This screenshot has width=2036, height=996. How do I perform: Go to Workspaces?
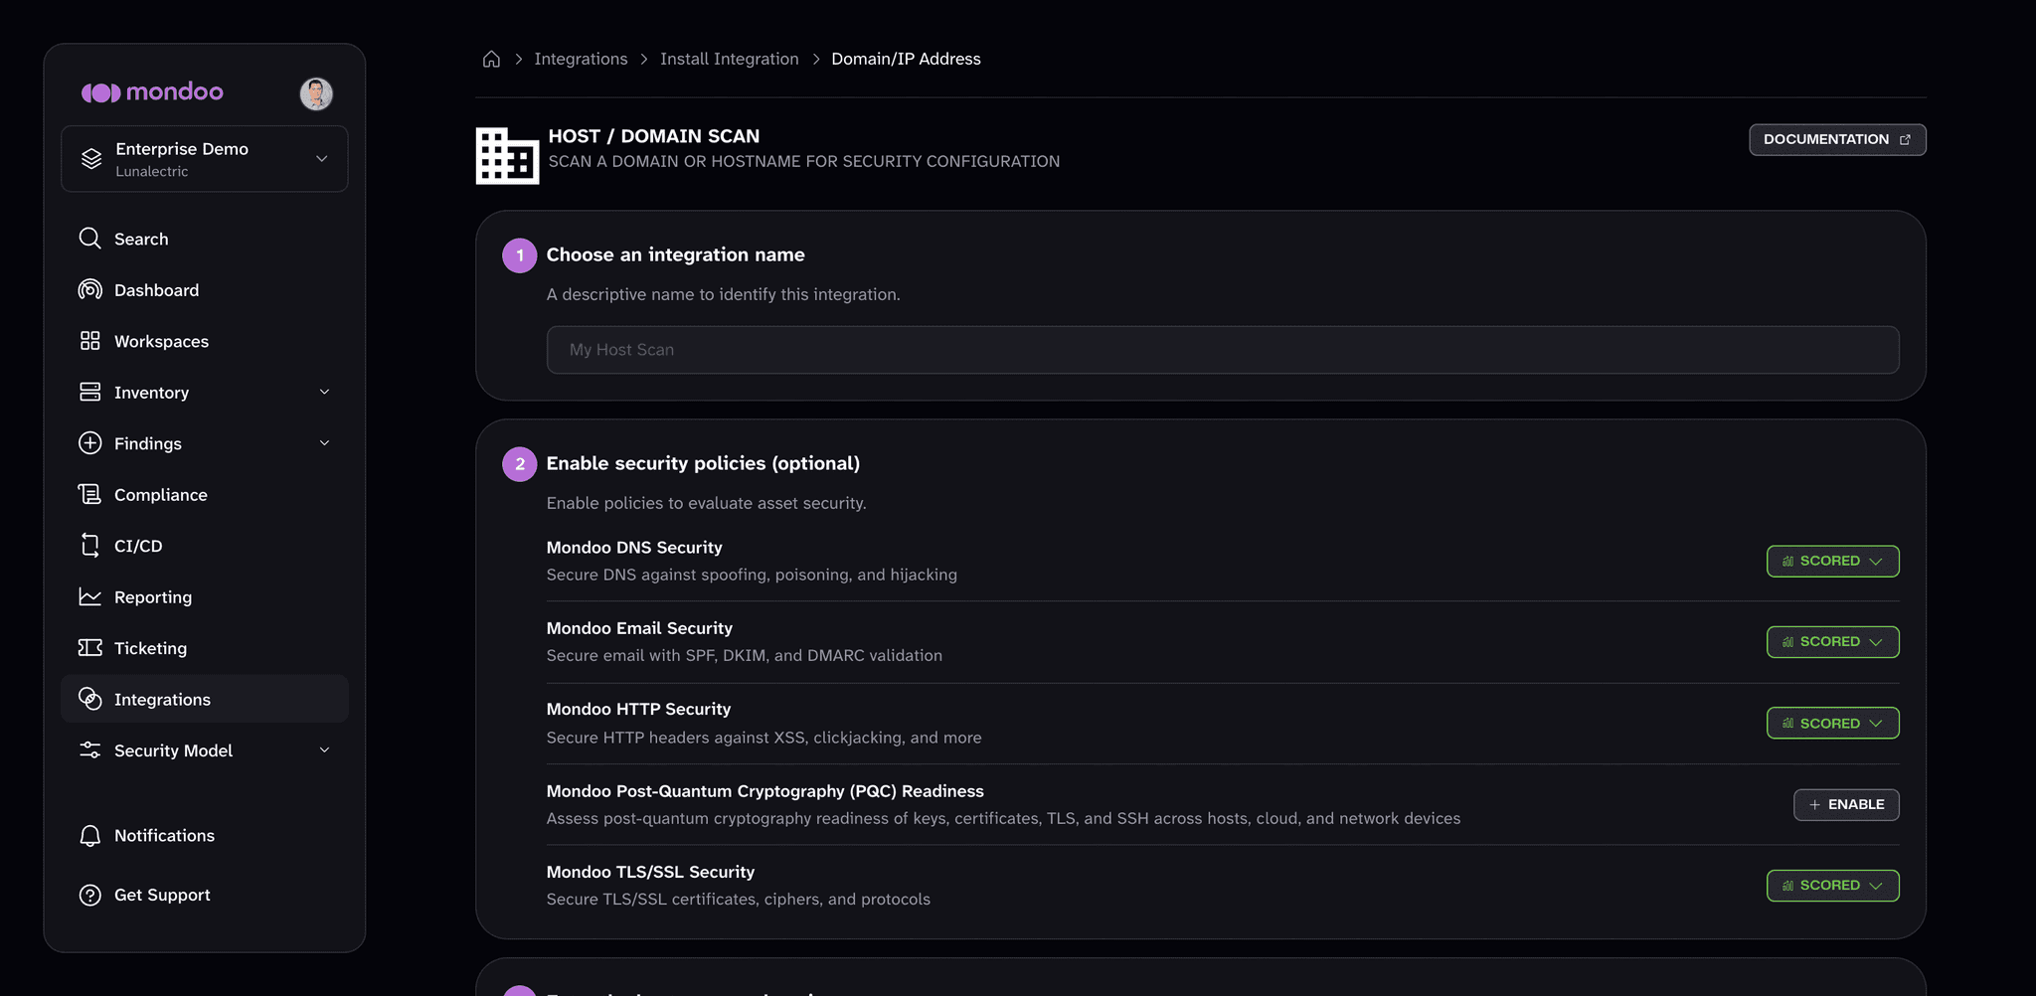tap(205, 341)
